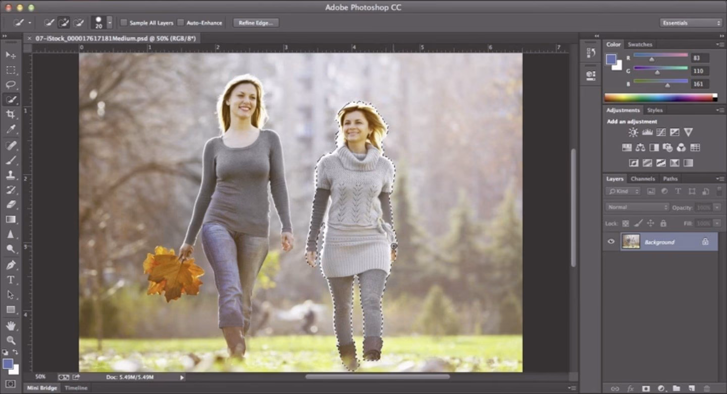Switch to the Channels tab
The image size is (727, 394).
pos(643,179)
